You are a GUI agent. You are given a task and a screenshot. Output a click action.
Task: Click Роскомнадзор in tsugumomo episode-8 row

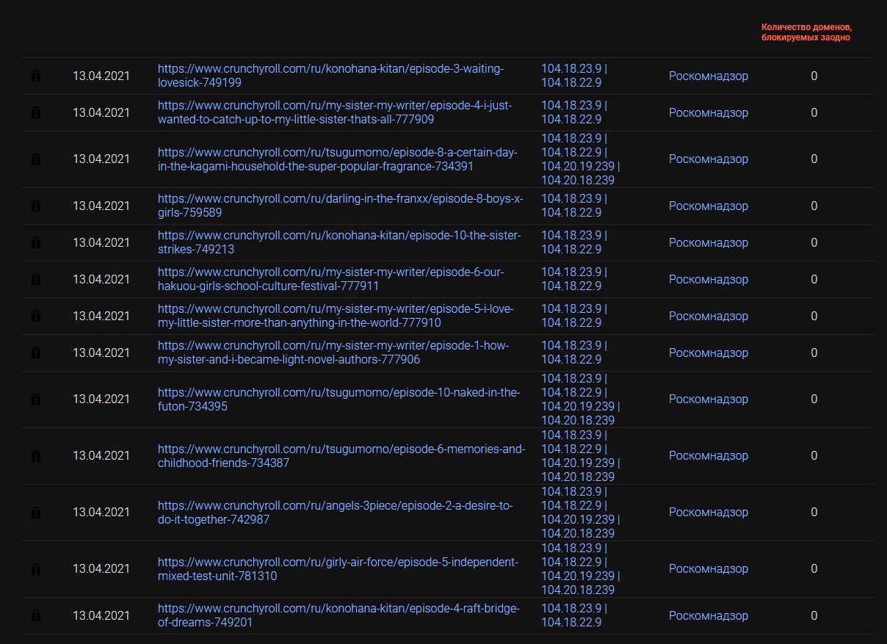pyautogui.click(x=709, y=159)
